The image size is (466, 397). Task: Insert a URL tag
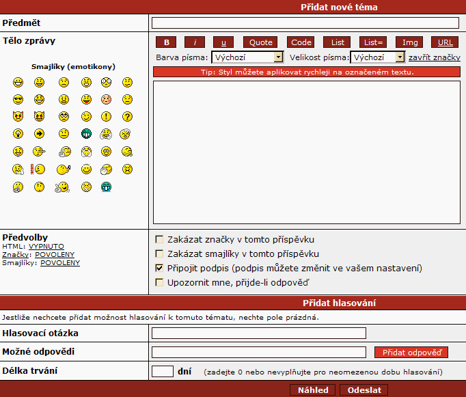[x=445, y=42]
